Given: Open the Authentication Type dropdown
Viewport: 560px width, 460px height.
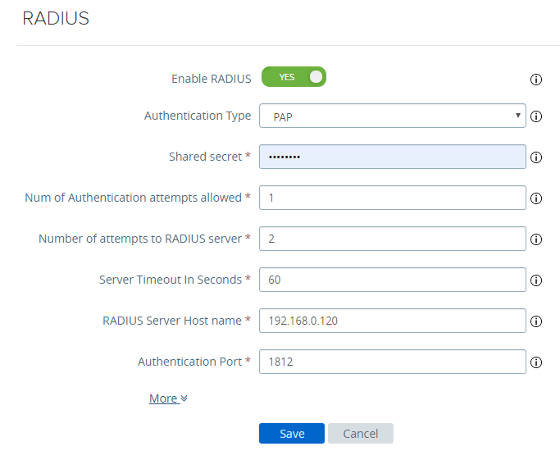Looking at the screenshot, I should tap(392, 116).
